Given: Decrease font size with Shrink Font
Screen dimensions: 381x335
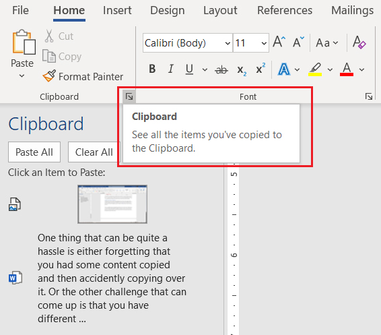Looking at the screenshot, I should pos(298,42).
